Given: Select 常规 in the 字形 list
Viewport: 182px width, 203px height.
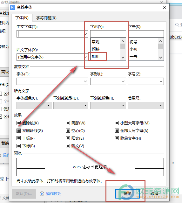Looking at the screenshot, I should 96,42.
